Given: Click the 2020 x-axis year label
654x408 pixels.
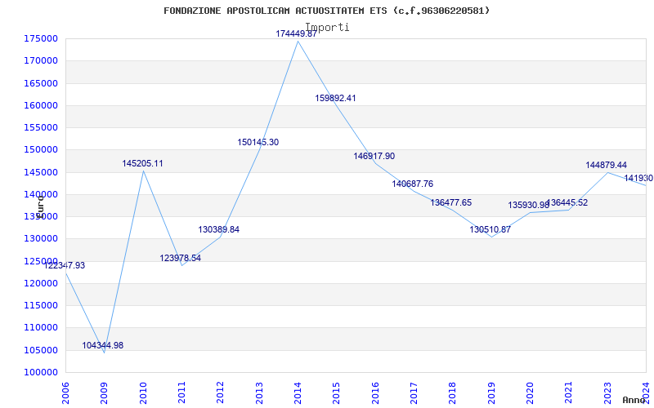Looking at the screenshot, I should pyautogui.click(x=530, y=392).
